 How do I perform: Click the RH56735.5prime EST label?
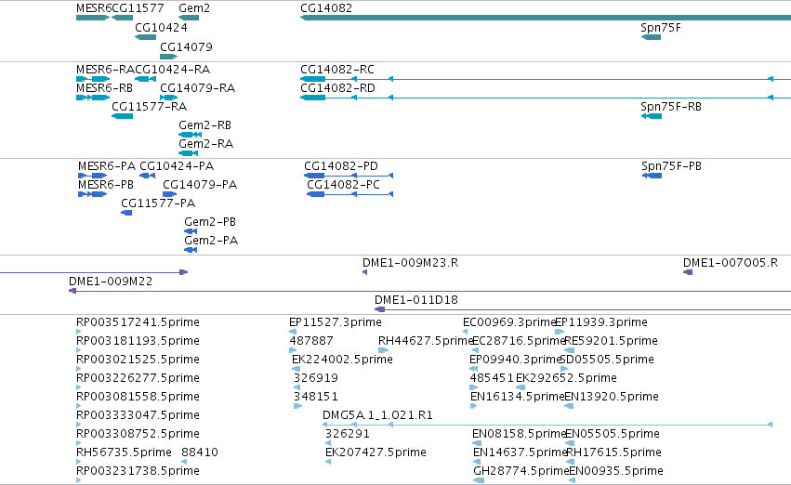tap(124, 453)
